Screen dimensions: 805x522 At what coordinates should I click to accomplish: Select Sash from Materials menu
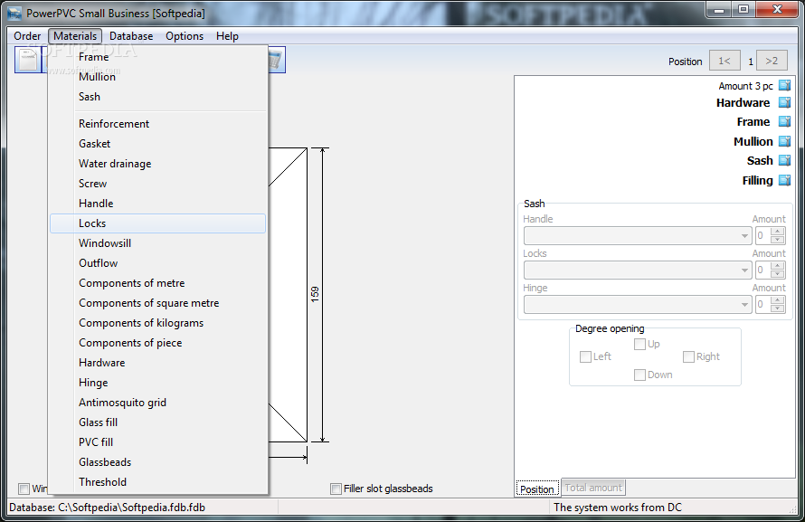point(157,97)
